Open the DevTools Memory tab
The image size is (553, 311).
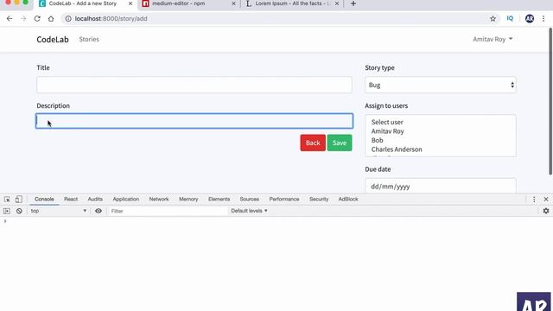pyautogui.click(x=188, y=200)
